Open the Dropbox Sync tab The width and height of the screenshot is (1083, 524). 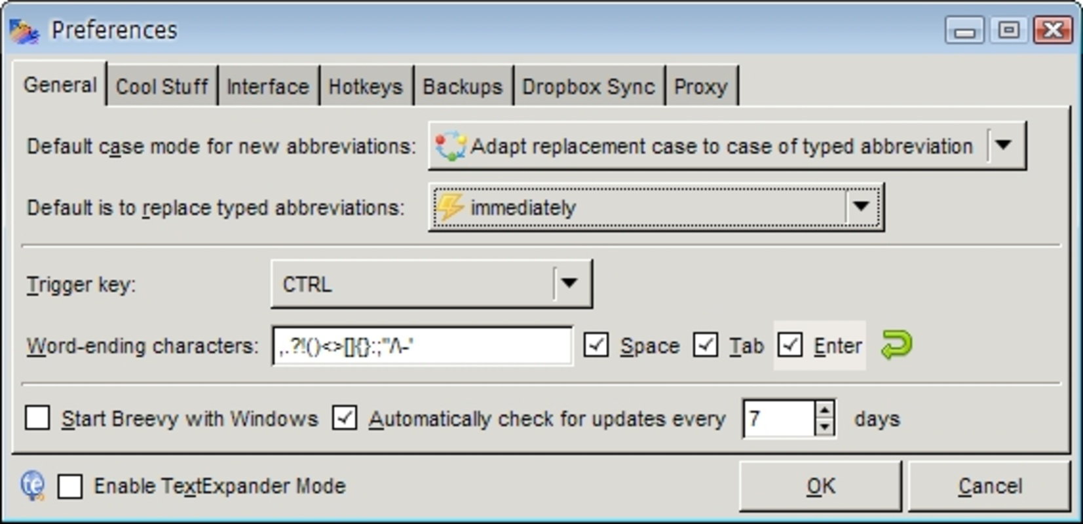click(x=588, y=86)
